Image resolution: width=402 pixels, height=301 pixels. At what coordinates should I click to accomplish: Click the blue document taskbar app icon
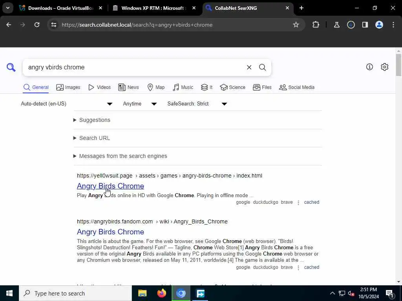pyautogui.click(x=200, y=293)
